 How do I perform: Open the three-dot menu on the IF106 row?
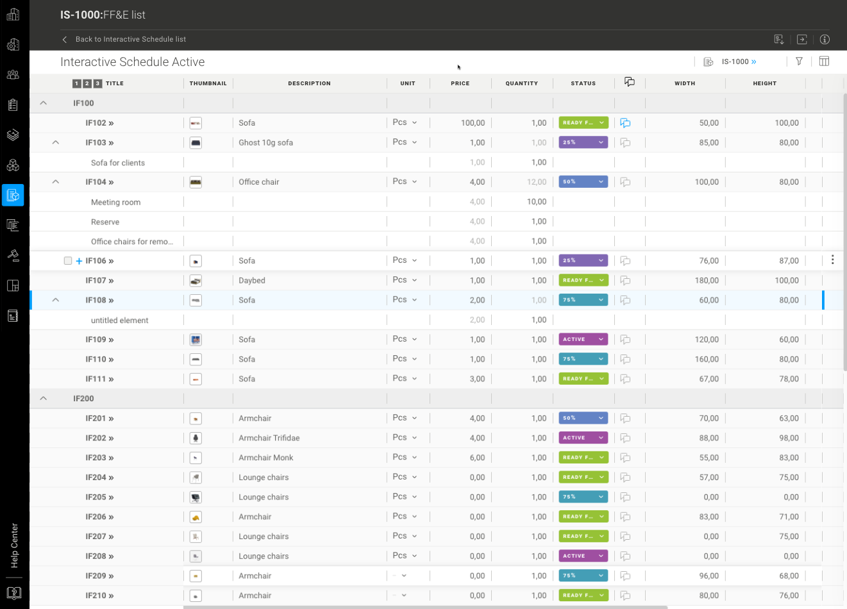(832, 260)
